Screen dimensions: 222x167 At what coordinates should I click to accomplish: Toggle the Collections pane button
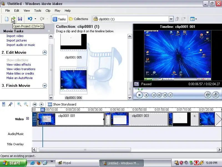tap(79, 19)
